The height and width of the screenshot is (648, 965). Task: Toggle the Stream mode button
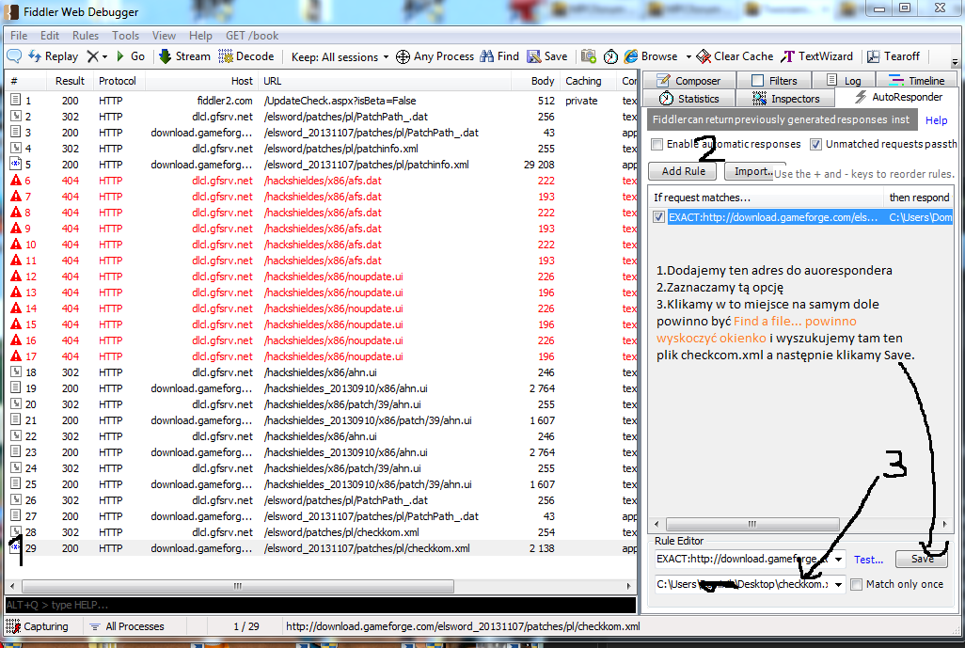click(184, 56)
